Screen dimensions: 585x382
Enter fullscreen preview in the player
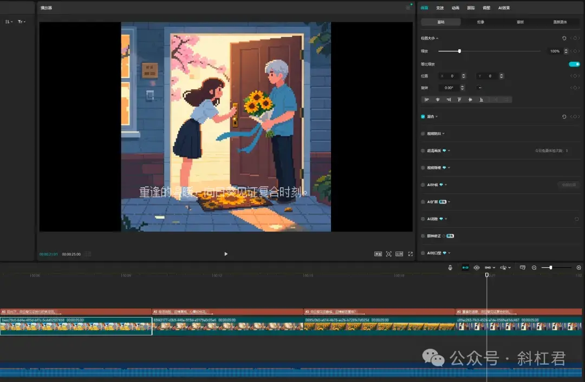410,254
